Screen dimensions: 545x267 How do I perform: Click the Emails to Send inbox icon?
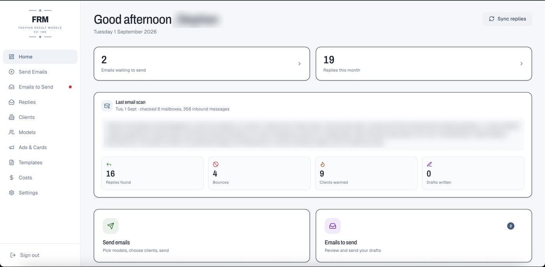11,87
